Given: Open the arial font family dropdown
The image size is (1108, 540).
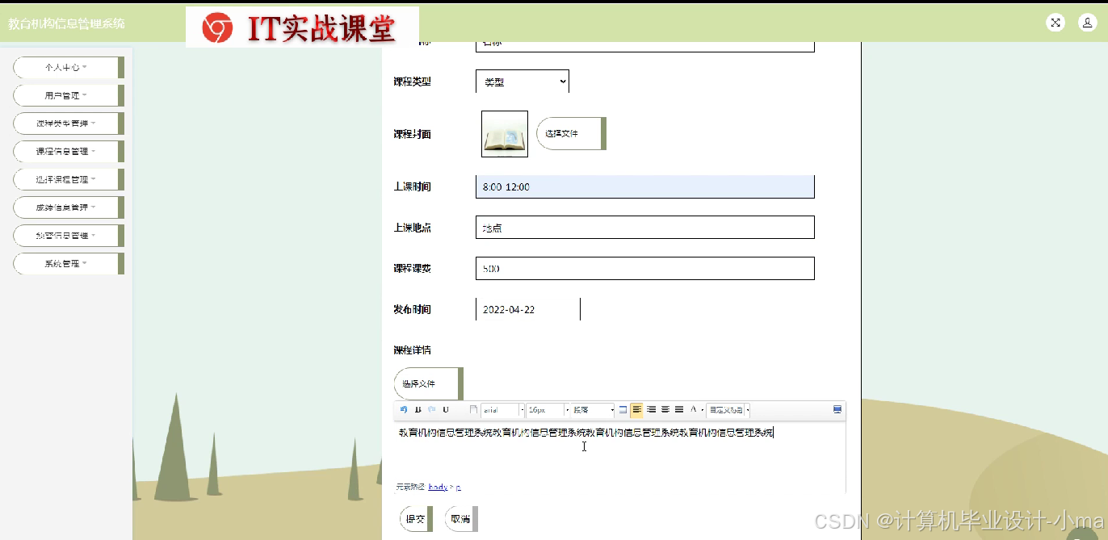Looking at the screenshot, I should point(503,410).
